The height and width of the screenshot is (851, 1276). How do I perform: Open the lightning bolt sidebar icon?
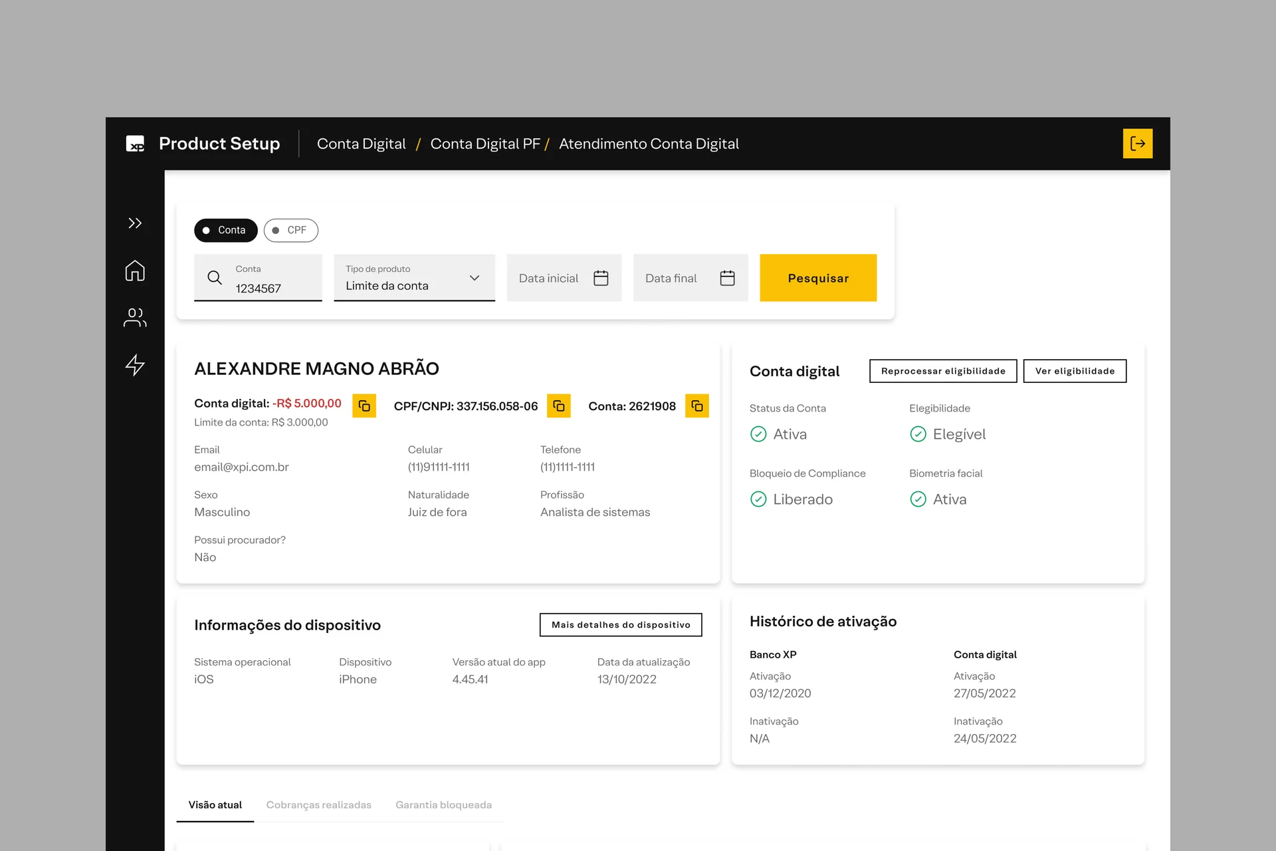pos(135,365)
